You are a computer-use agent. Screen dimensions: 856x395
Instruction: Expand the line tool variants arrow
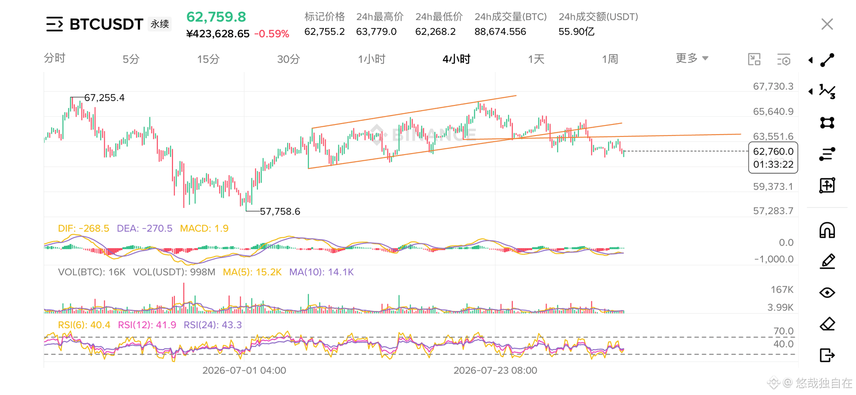click(811, 60)
